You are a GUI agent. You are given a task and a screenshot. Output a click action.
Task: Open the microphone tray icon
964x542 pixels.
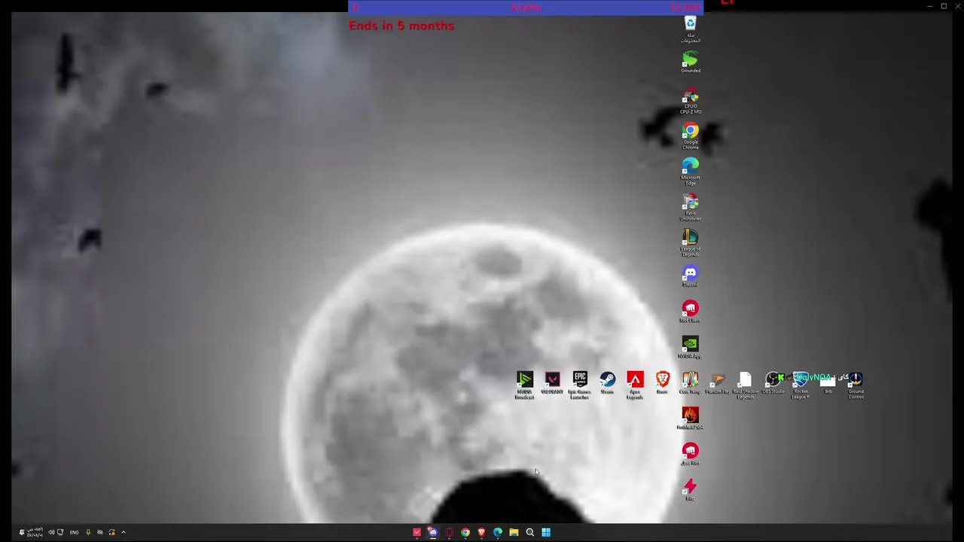click(x=88, y=532)
